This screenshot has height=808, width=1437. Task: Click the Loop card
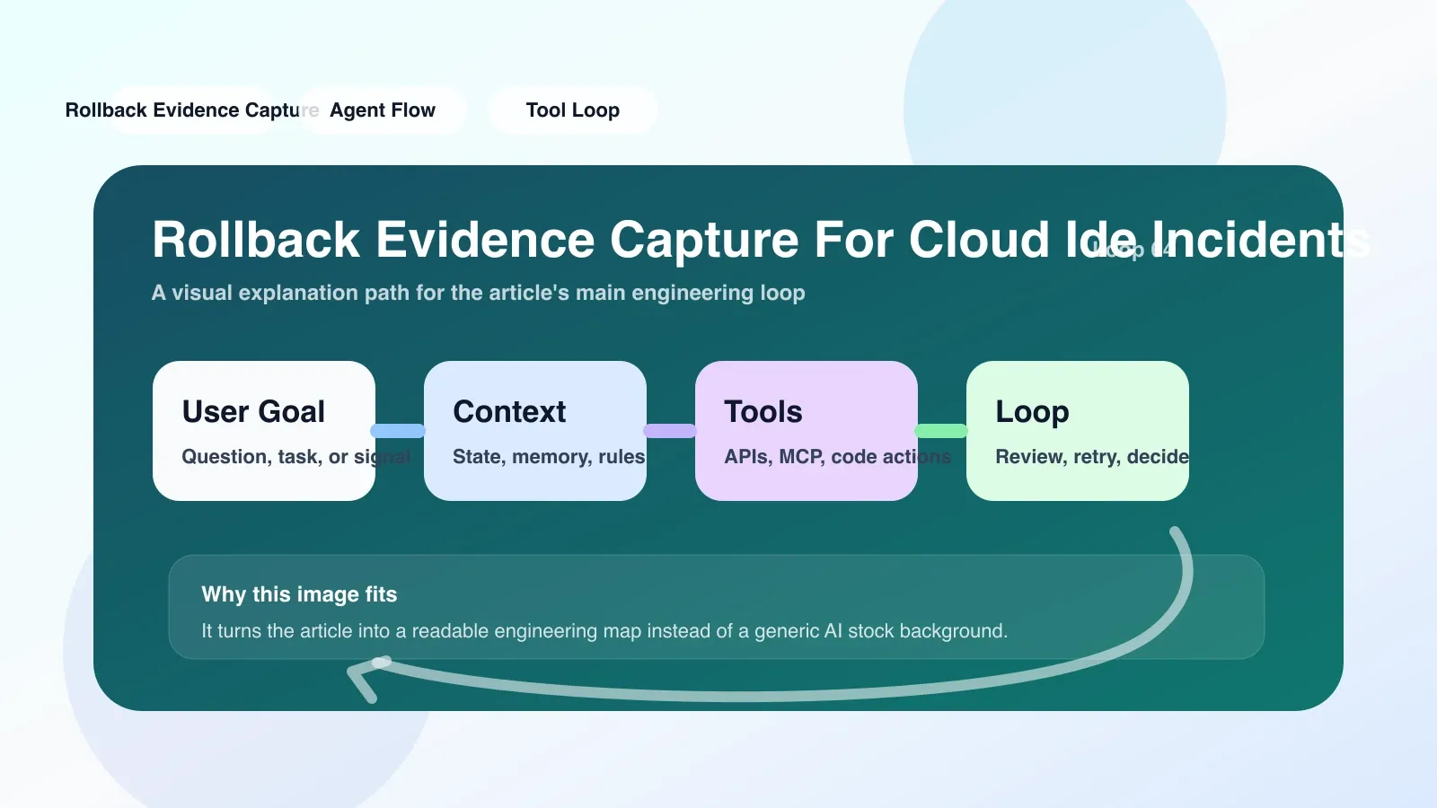coord(1078,431)
